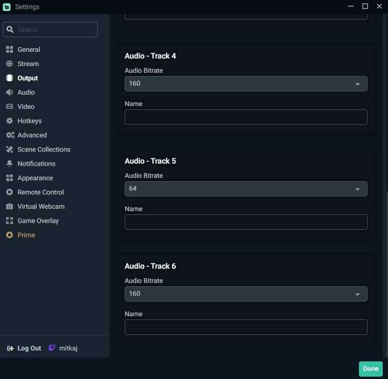Click arrow of Track 4 bitrate
Image resolution: width=388 pixels, height=379 pixels.
tap(358, 84)
